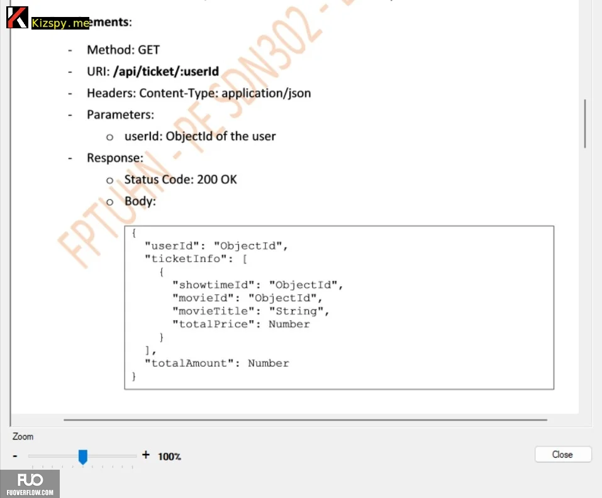Click the 100% zoom value
The width and height of the screenshot is (602, 498).
169,456
